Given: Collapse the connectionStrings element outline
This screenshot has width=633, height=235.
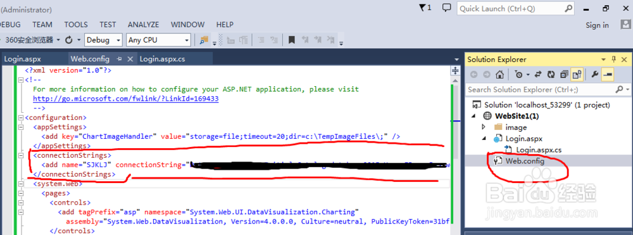Looking at the screenshot, I should tap(21, 155).
